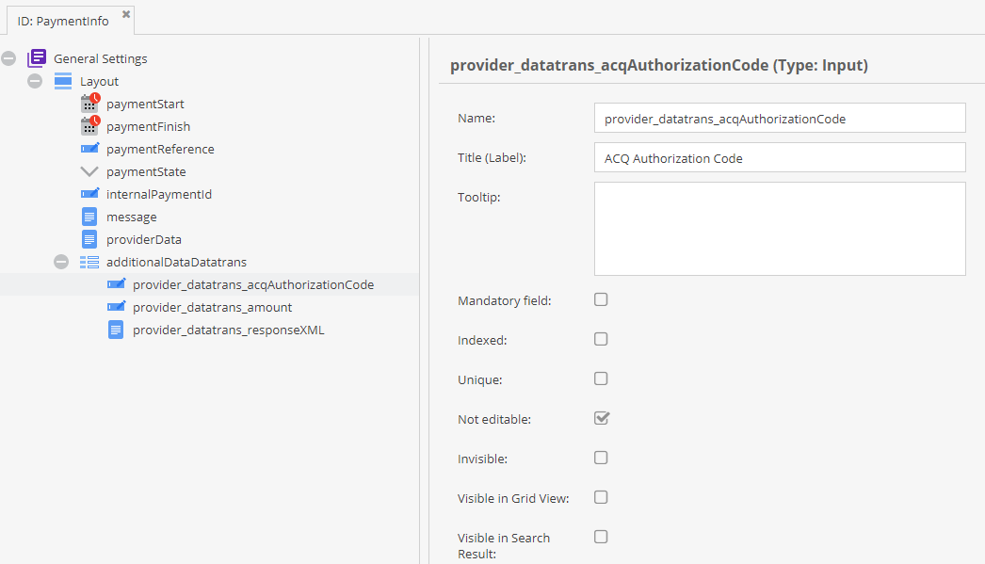Image resolution: width=985 pixels, height=564 pixels.
Task: Collapse the Layout tree node
Action: click(35, 81)
